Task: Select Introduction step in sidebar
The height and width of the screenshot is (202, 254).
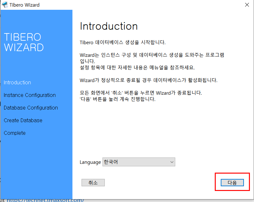Action: pyautogui.click(x=17, y=82)
